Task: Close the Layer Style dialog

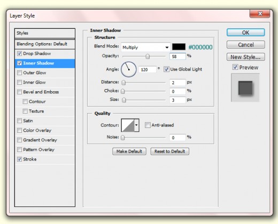Action: click(x=260, y=14)
